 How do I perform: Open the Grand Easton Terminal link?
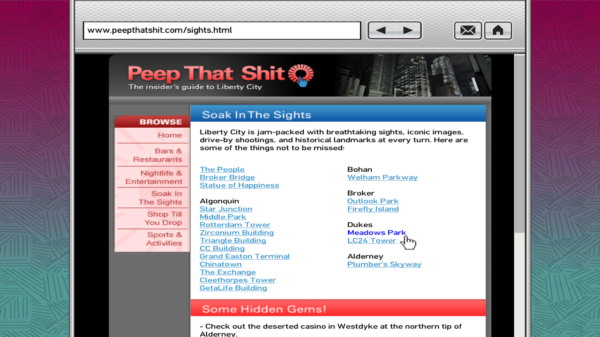(245, 256)
